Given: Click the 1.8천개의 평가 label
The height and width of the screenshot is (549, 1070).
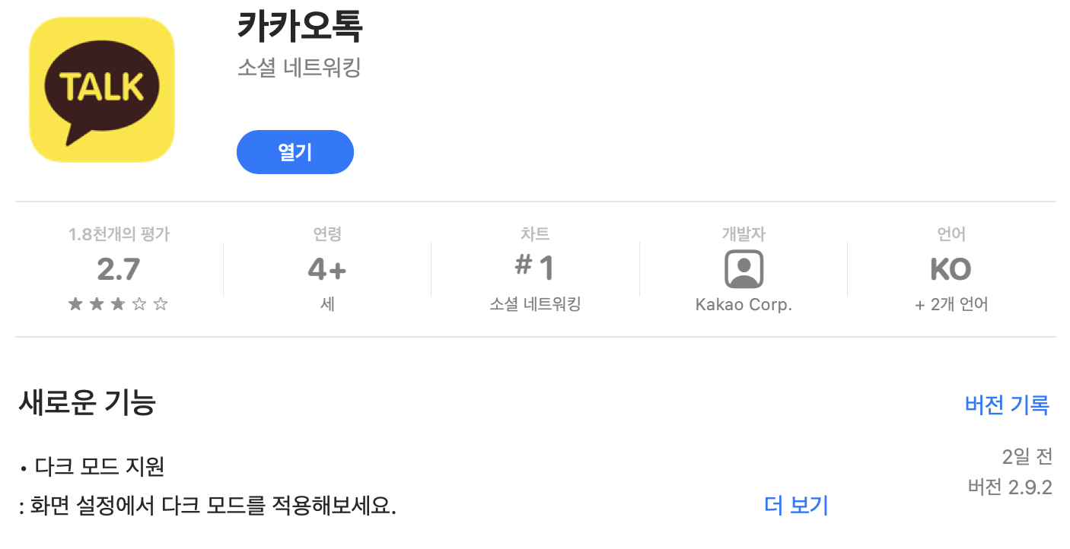Looking at the screenshot, I should 119,235.
